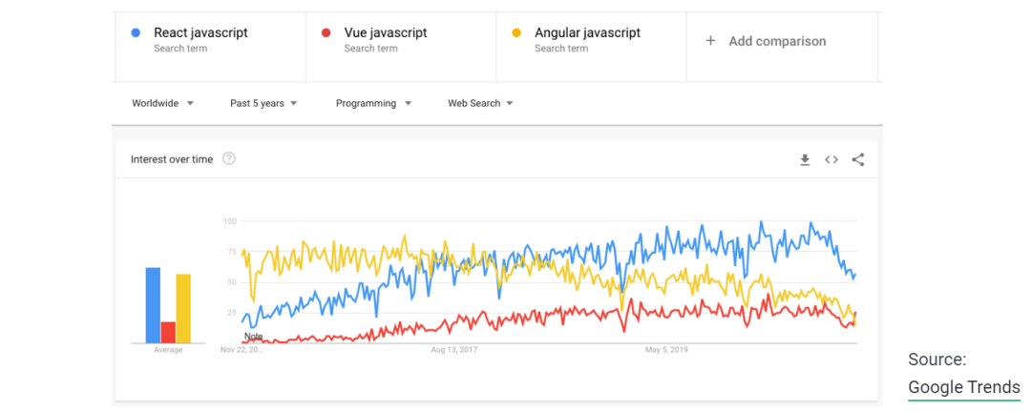Screen dimensions: 1031x412
Task: Expand the Past 5 years dropdown
Action: coord(263,103)
